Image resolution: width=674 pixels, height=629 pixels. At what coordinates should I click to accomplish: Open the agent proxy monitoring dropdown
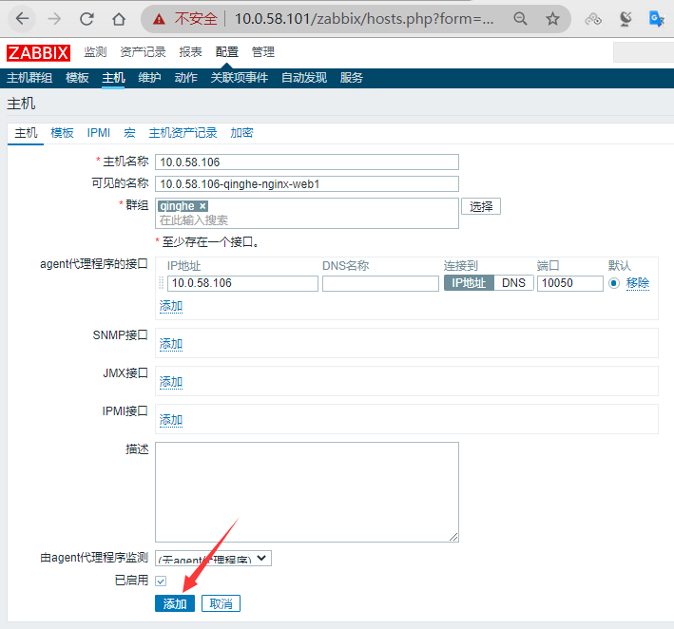click(213, 558)
